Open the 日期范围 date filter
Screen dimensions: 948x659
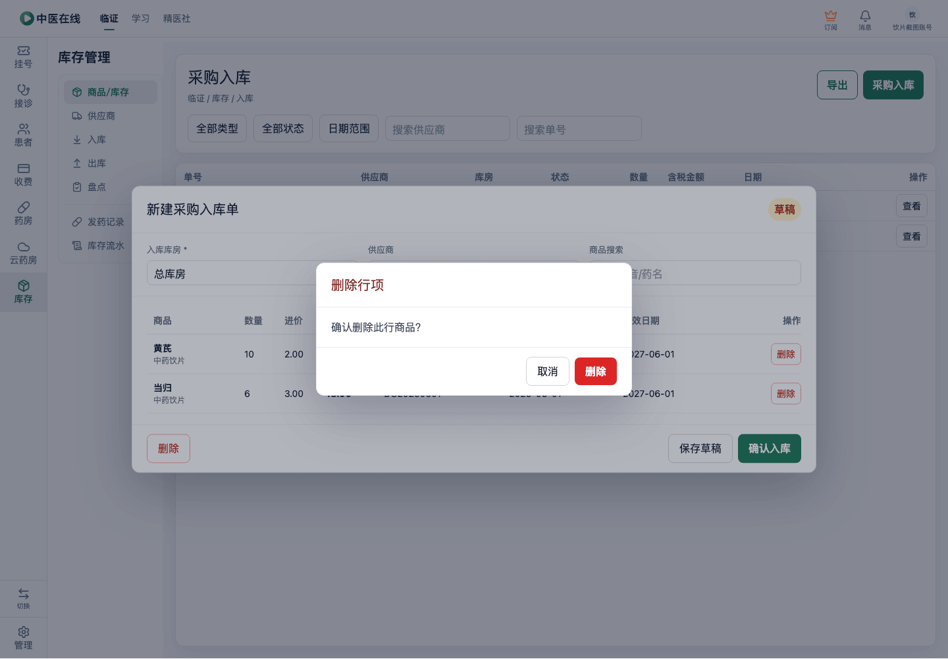point(349,128)
